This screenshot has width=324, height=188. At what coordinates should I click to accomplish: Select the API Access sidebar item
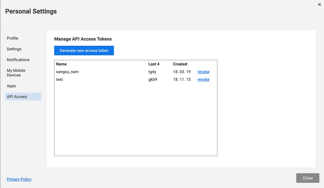click(x=17, y=97)
